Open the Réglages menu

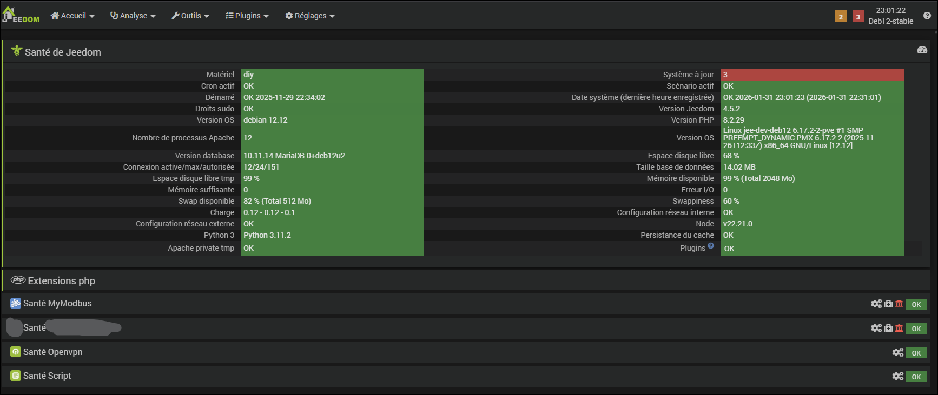310,16
